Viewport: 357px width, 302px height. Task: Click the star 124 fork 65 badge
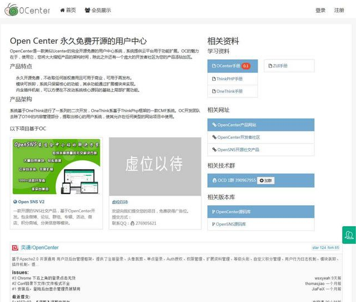(326, 248)
